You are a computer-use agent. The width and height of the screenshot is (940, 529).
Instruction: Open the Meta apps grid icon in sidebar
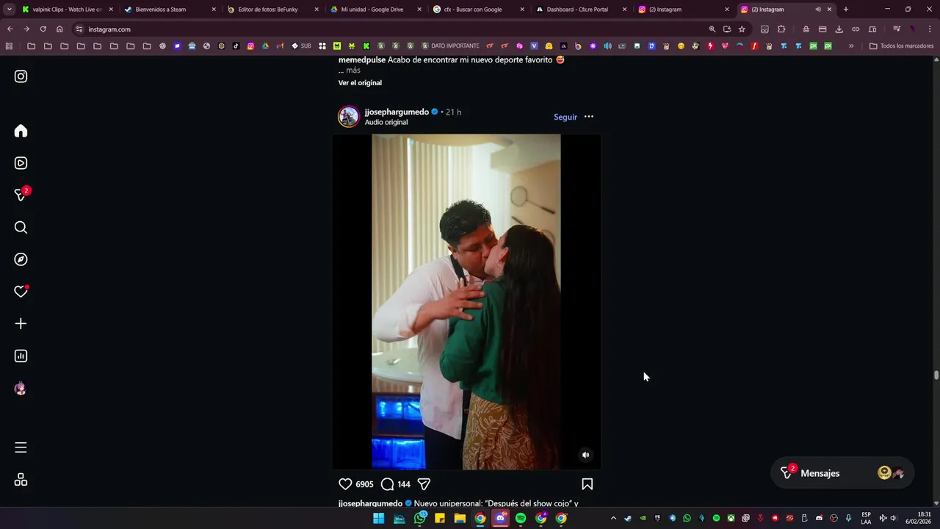click(21, 480)
